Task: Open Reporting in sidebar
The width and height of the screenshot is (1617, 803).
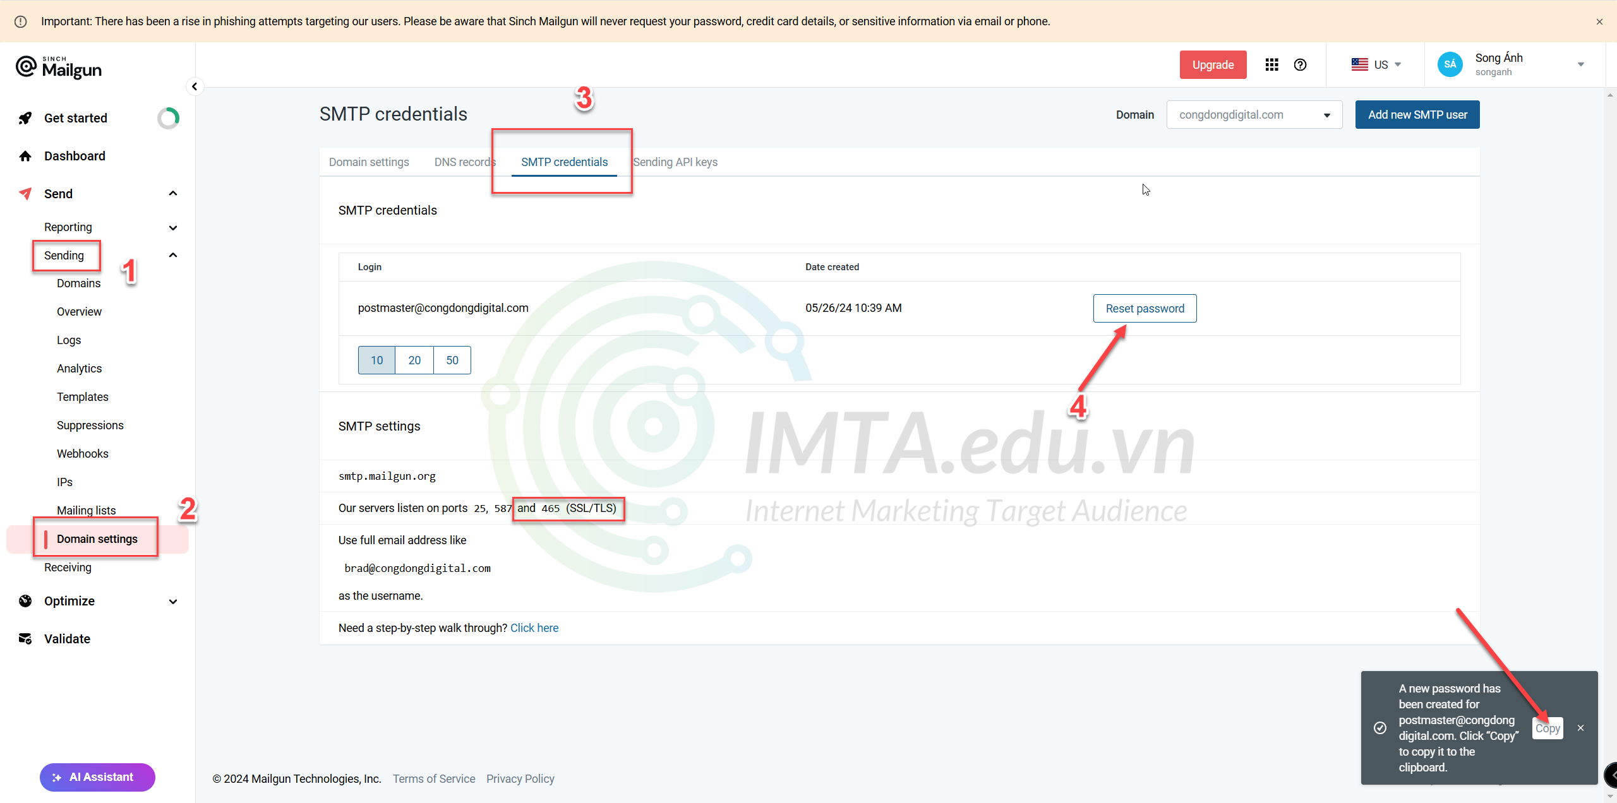Action: coord(68,227)
